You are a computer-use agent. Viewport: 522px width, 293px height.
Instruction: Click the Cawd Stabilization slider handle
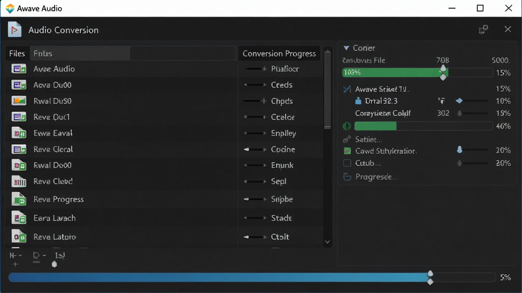459,150
